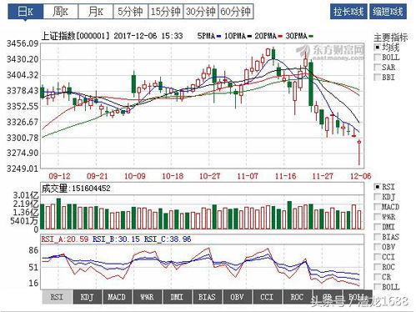Switch to the 周K weekly chart tab
Viewport: 416px width, 312px height.
(x=61, y=12)
